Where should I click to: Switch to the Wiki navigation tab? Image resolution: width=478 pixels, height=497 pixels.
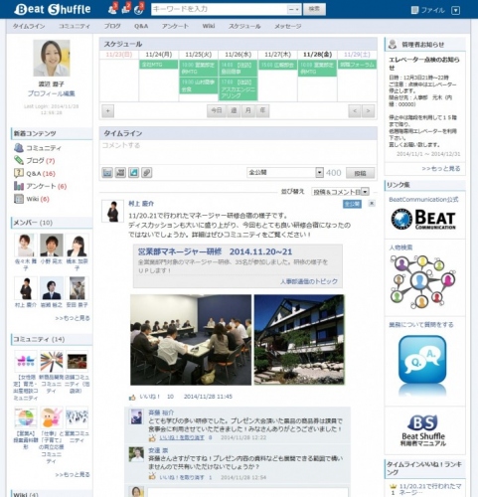pos(209,26)
